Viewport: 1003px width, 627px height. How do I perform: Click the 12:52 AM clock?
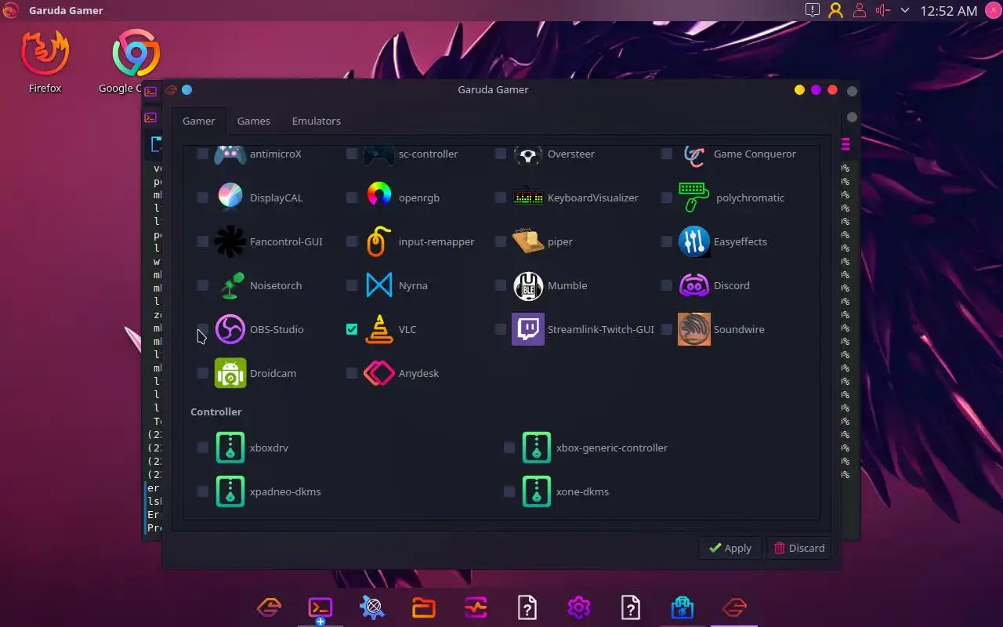949,11
